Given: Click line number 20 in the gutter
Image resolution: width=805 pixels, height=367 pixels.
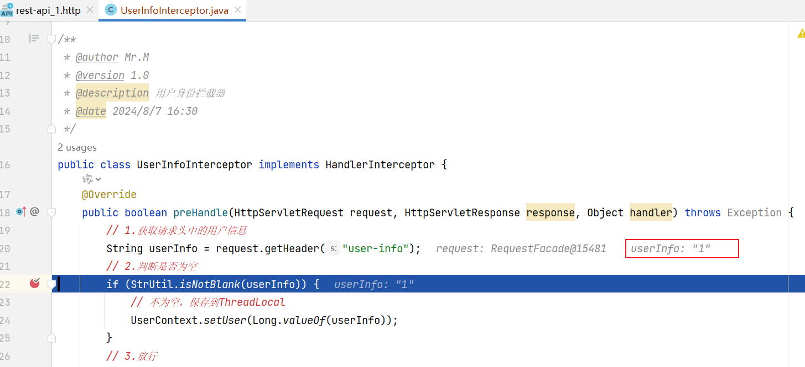Looking at the screenshot, I should point(6,249).
